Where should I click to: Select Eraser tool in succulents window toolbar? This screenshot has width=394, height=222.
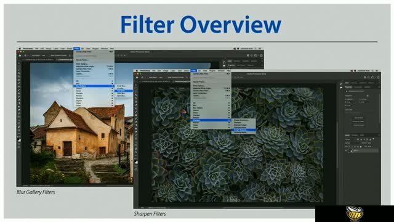136,122
